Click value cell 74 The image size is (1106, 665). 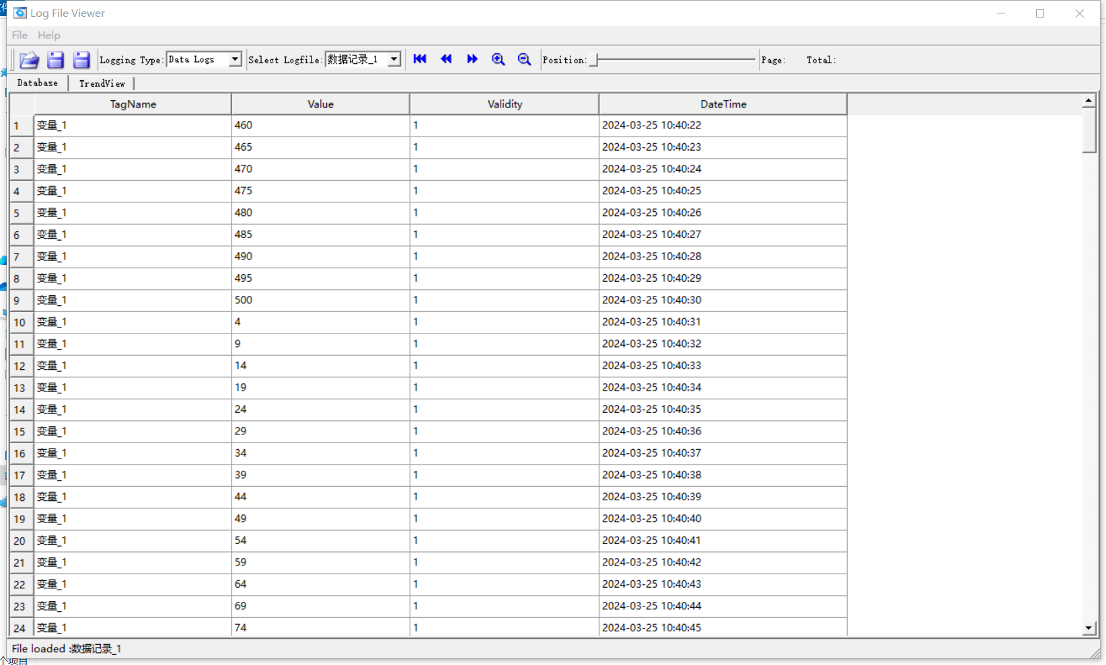(321, 627)
